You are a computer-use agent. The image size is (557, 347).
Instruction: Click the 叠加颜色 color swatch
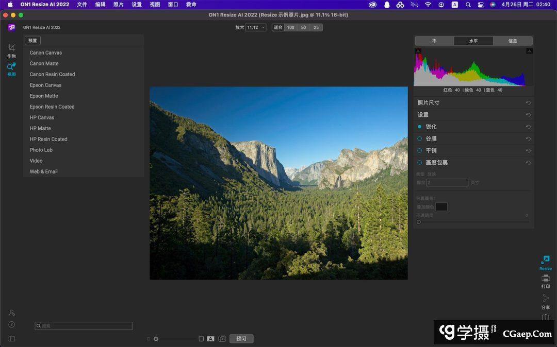coord(441,207)
